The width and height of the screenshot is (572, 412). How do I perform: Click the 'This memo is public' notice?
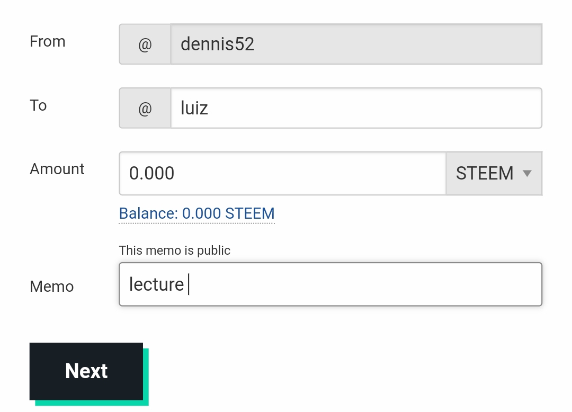tap(175, 250)
